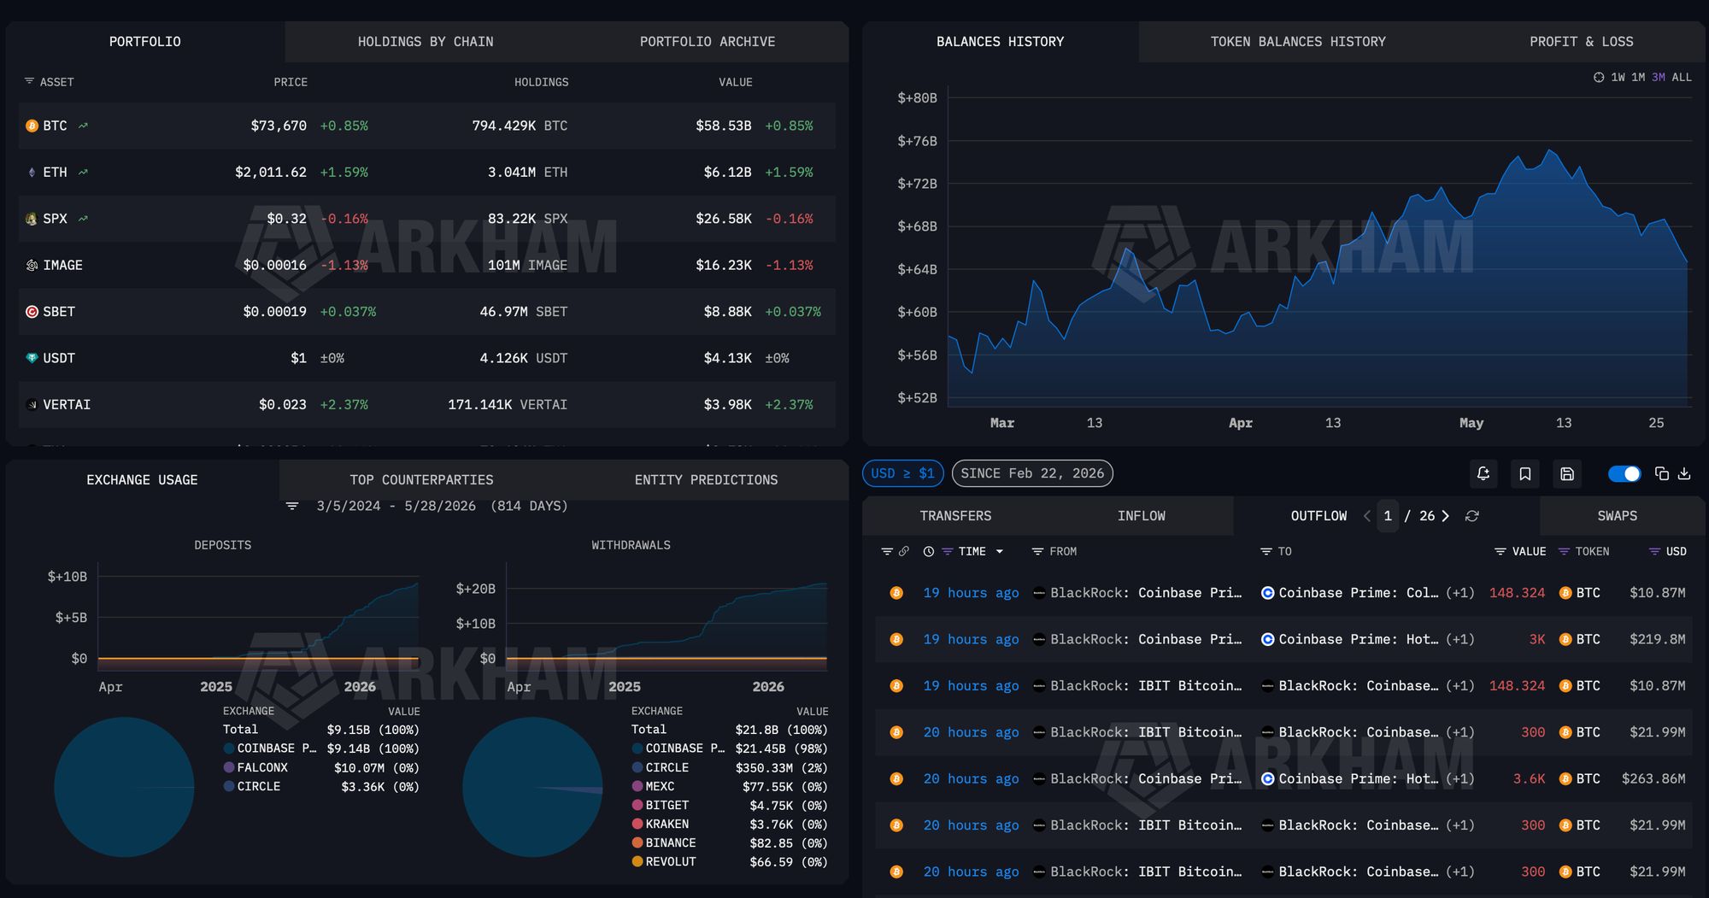The image size is (1709, 898).
Task: Click the BTC trend arrow icon
Action: point(83,126)
